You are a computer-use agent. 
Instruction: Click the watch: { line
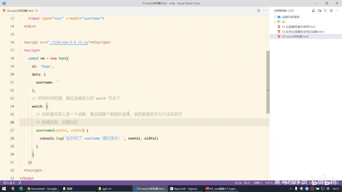coord(40,106)
